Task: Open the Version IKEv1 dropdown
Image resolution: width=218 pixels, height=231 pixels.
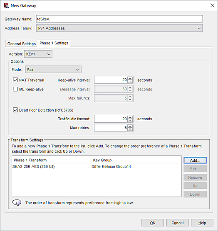Action: 38,54
